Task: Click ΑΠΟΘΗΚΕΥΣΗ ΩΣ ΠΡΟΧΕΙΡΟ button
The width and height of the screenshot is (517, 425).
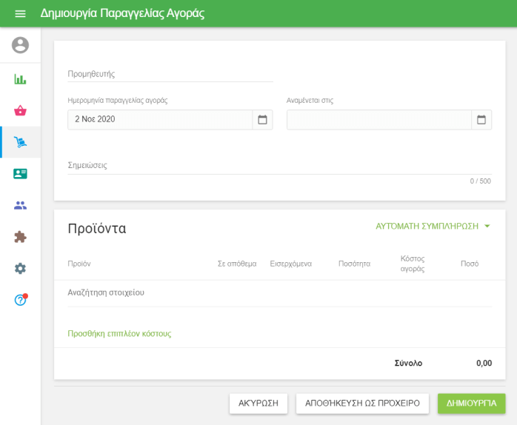Action: pos(362,404)
